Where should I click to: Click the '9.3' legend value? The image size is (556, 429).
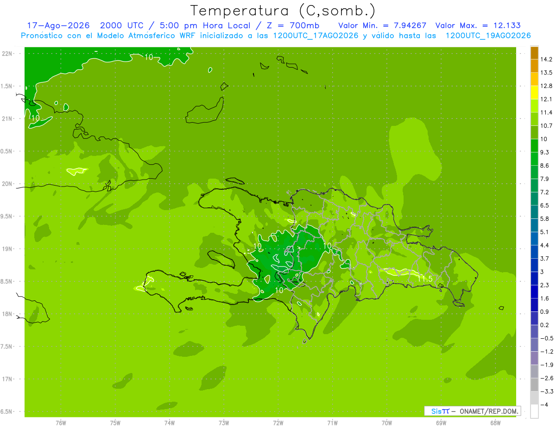tap(545, 152)
